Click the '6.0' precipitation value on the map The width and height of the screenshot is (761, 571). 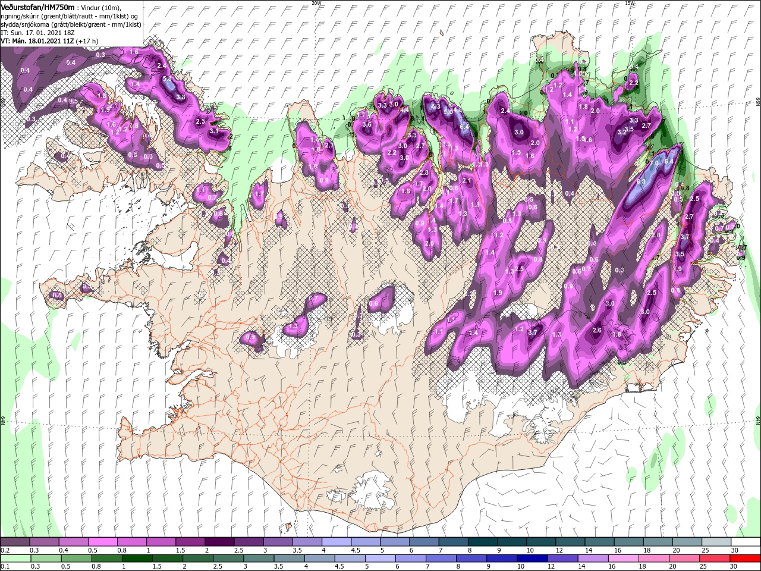click(x=641, y=182)
